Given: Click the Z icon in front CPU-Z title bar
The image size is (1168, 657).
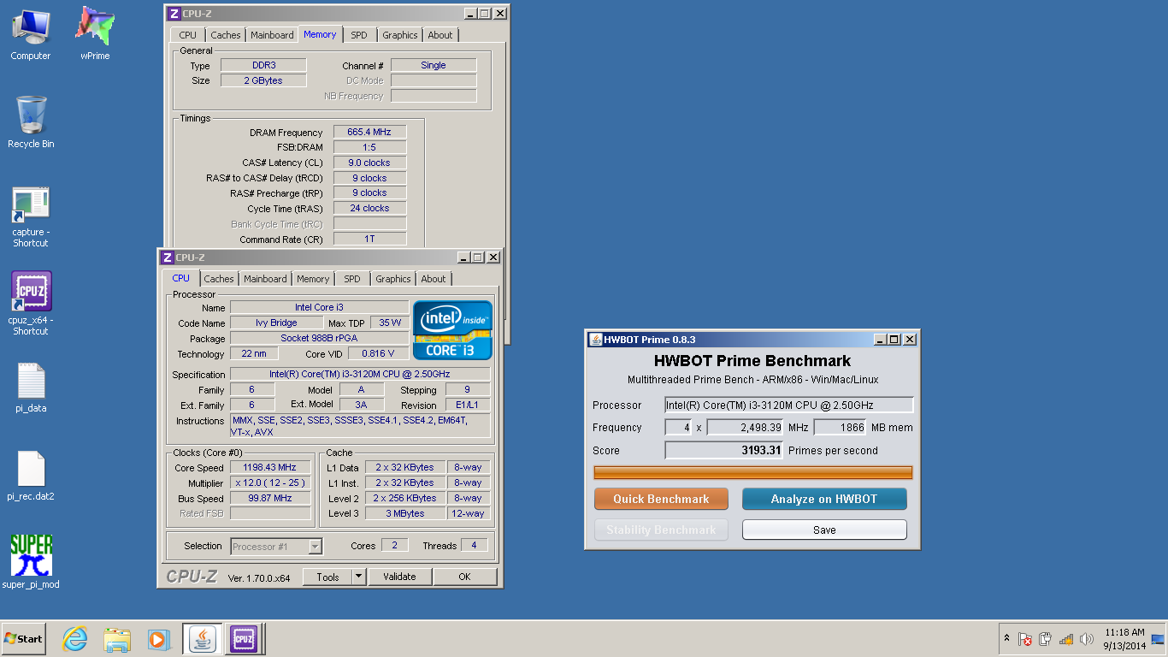Looking at the screenshot, I should [168, 257].
